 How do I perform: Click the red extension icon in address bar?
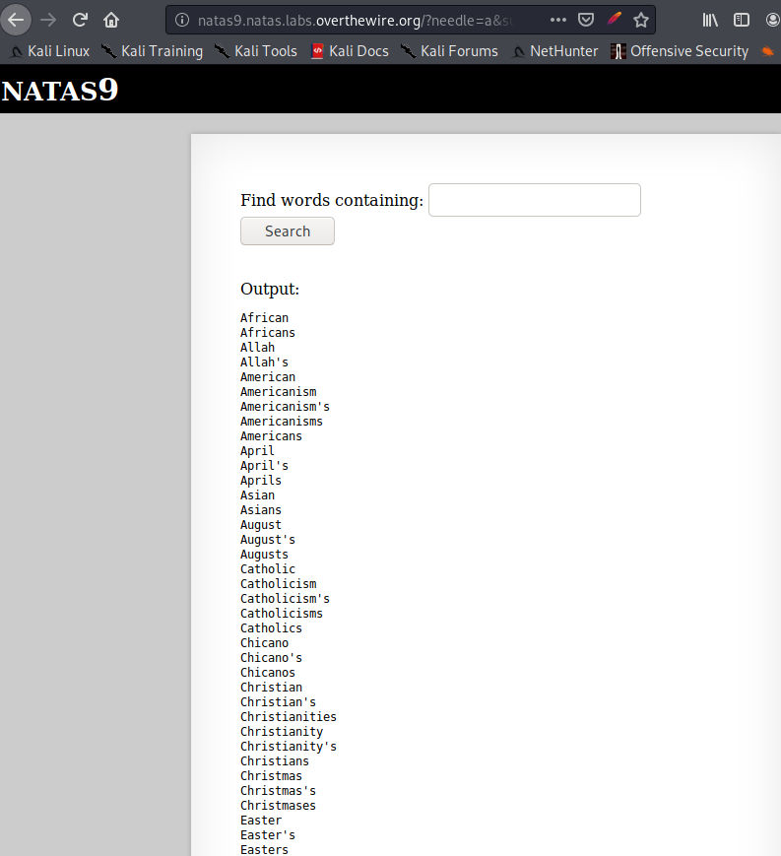point(615,20)
